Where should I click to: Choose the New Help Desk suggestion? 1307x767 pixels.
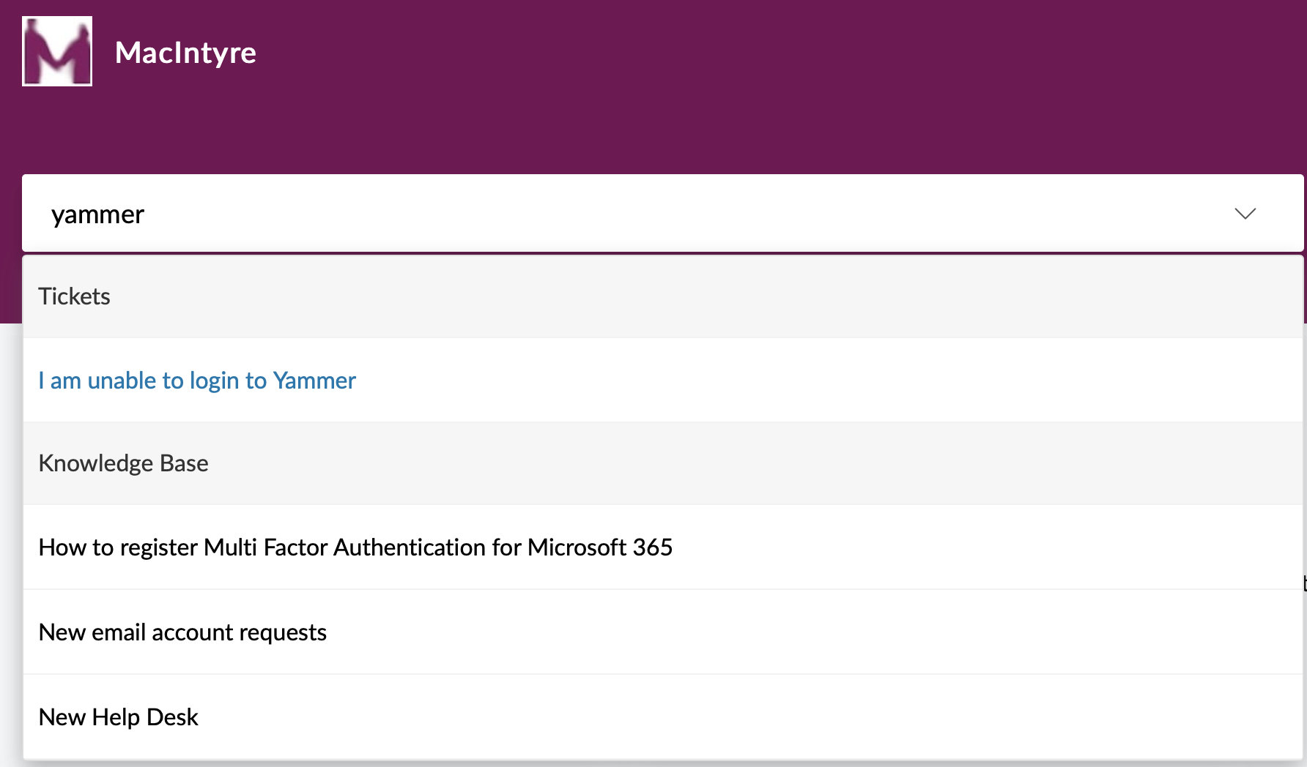point(118,717)
